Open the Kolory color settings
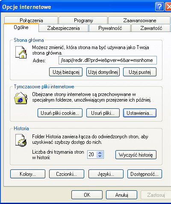Image resolution: width=171 pixels, height=204 pixels. click(28, 174)
